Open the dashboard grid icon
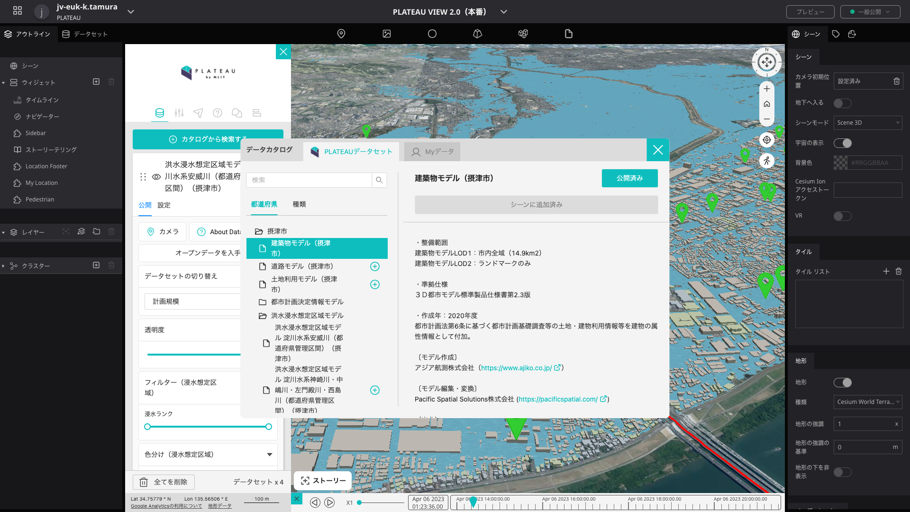The width and height of the screenshot is (910, 512). pos(18,10)
